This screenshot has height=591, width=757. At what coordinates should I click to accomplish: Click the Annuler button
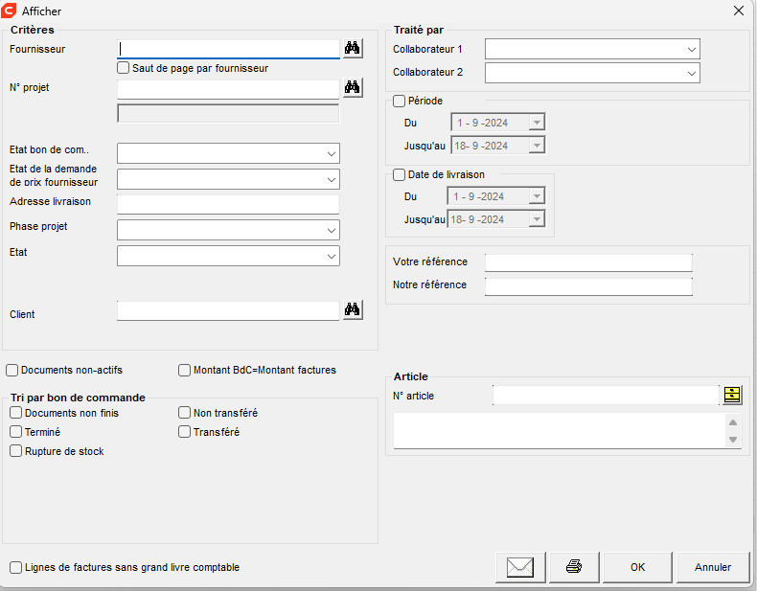713,567
